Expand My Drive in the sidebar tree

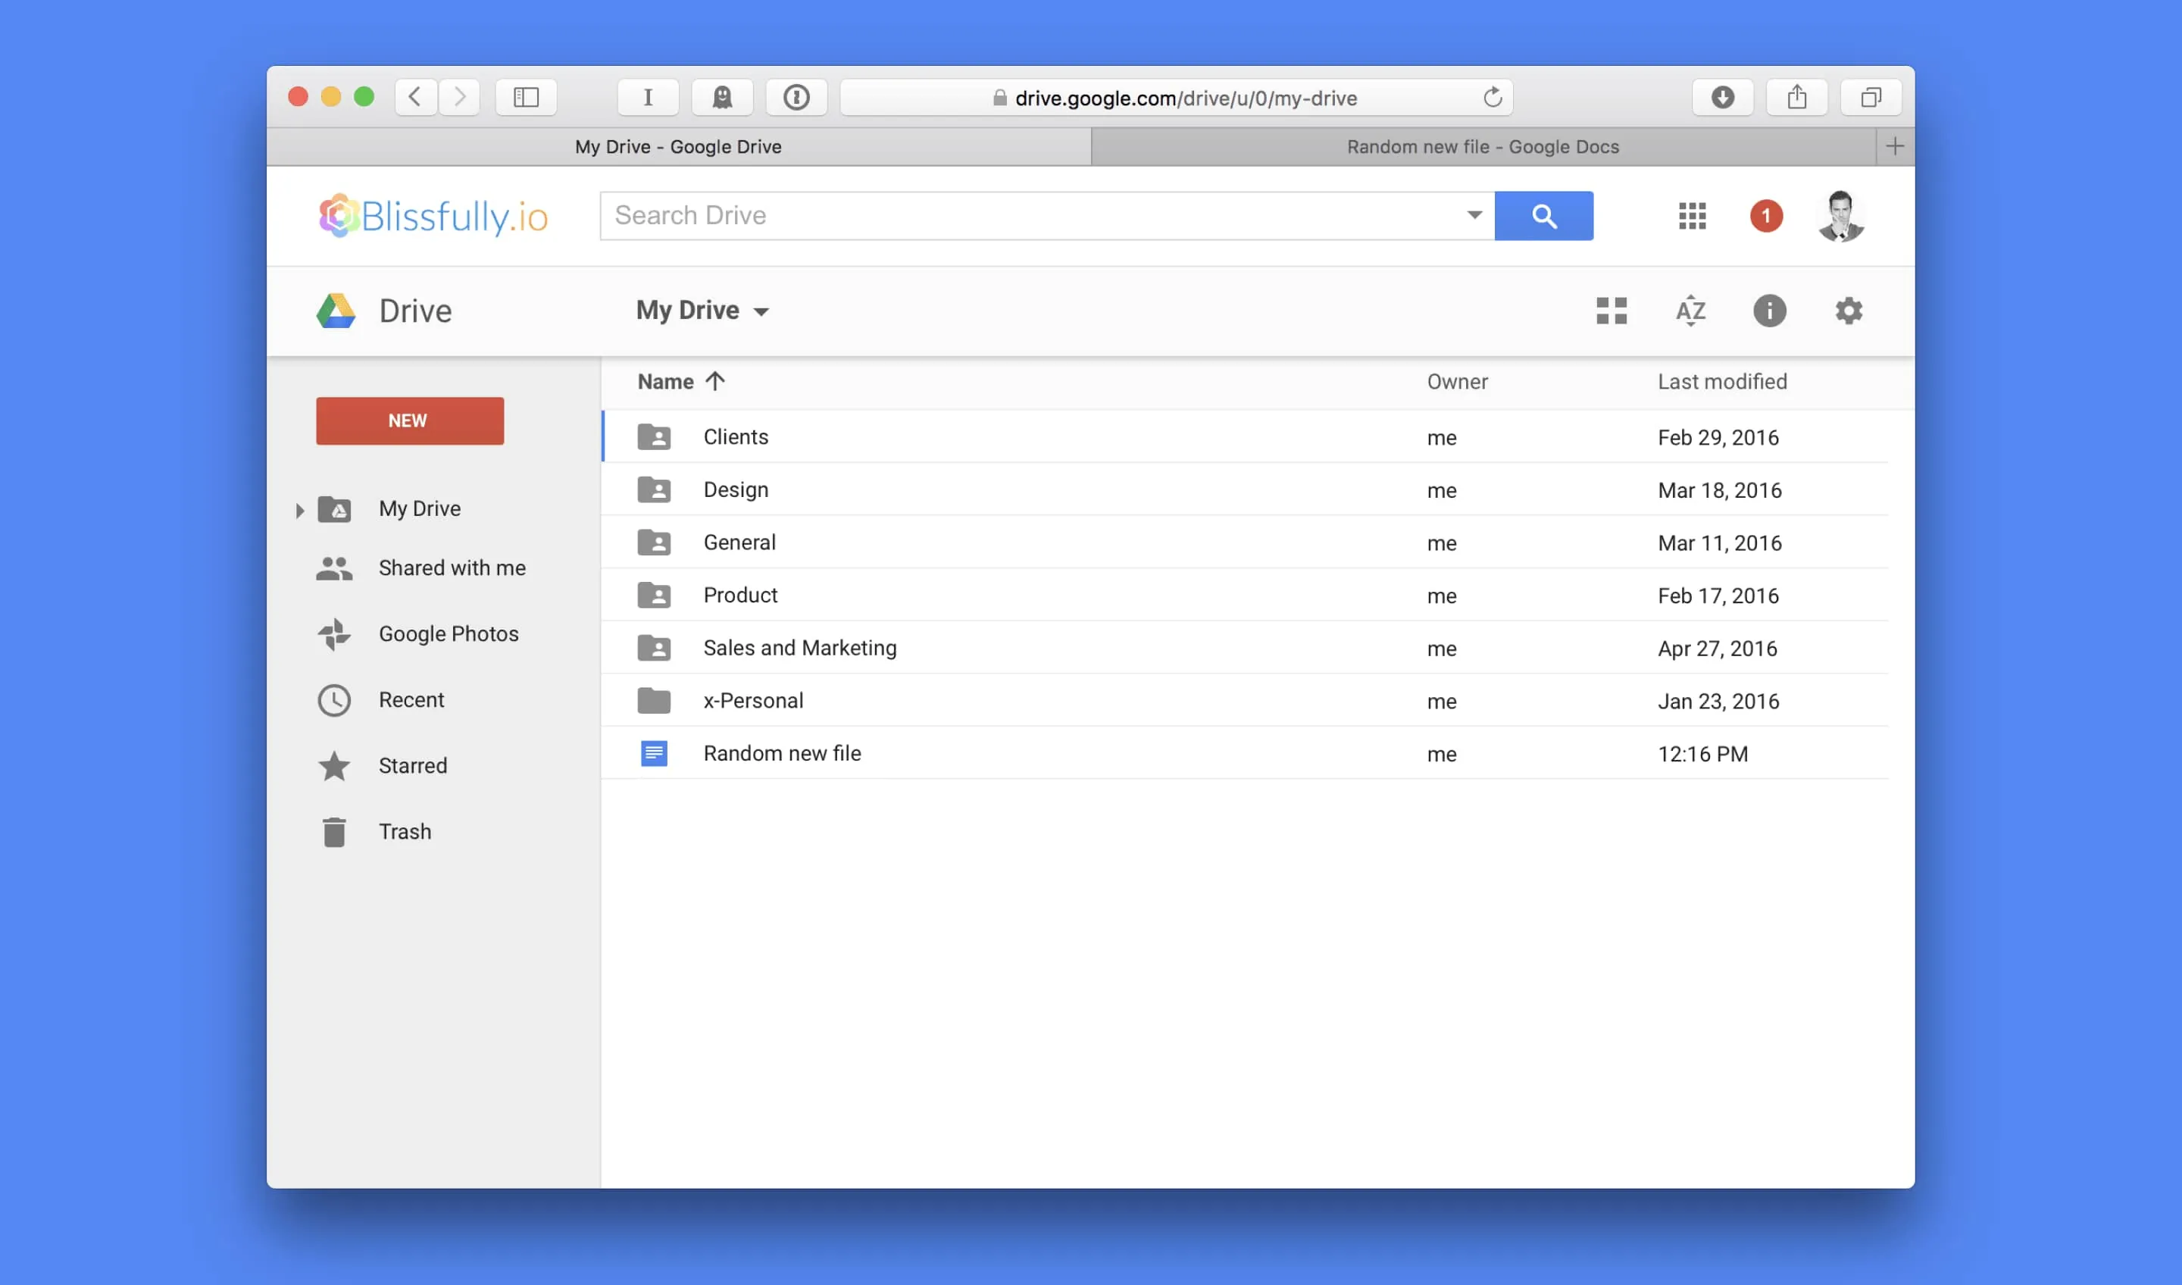pyautogui.click(x=301, y=510)
